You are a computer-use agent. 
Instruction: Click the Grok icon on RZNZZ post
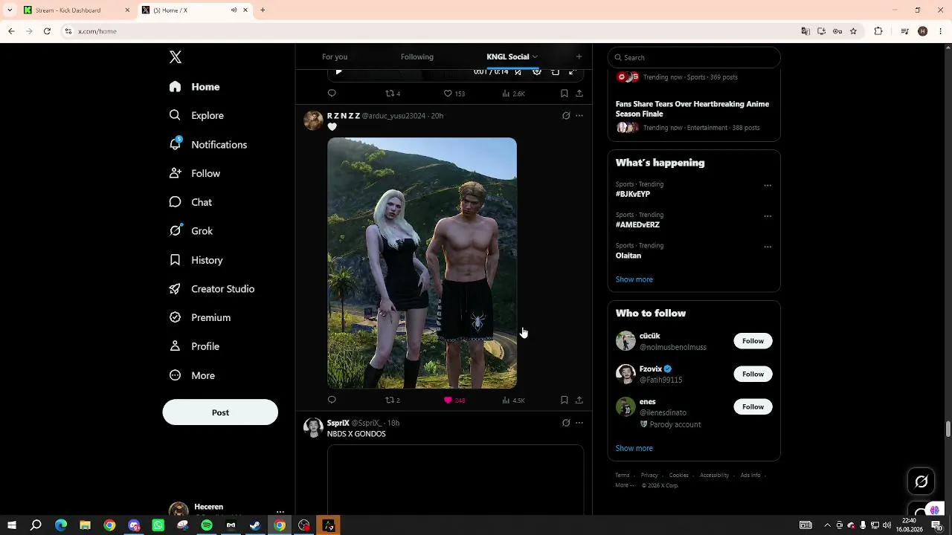566,116
